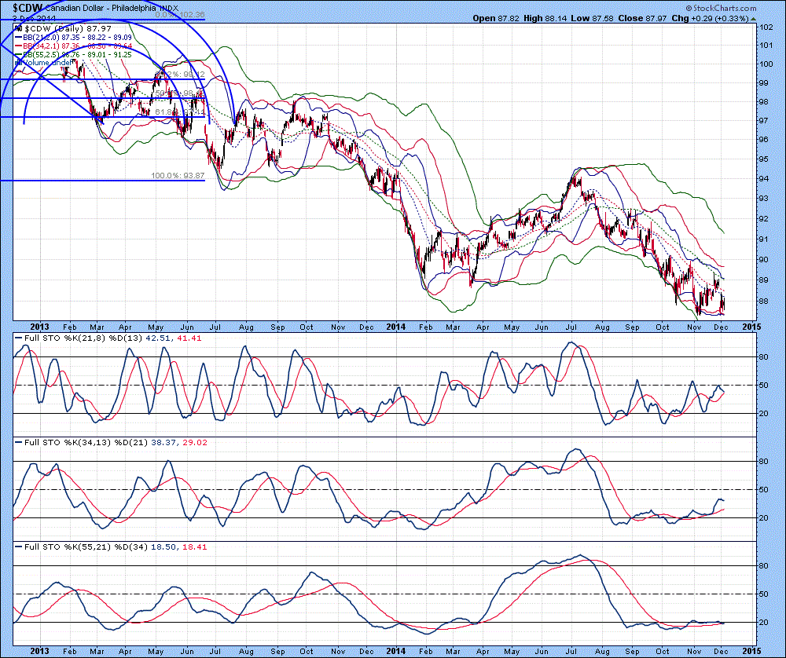Click the 102 mark on the price axis
786x658 pixels.
tap(765, 26)
